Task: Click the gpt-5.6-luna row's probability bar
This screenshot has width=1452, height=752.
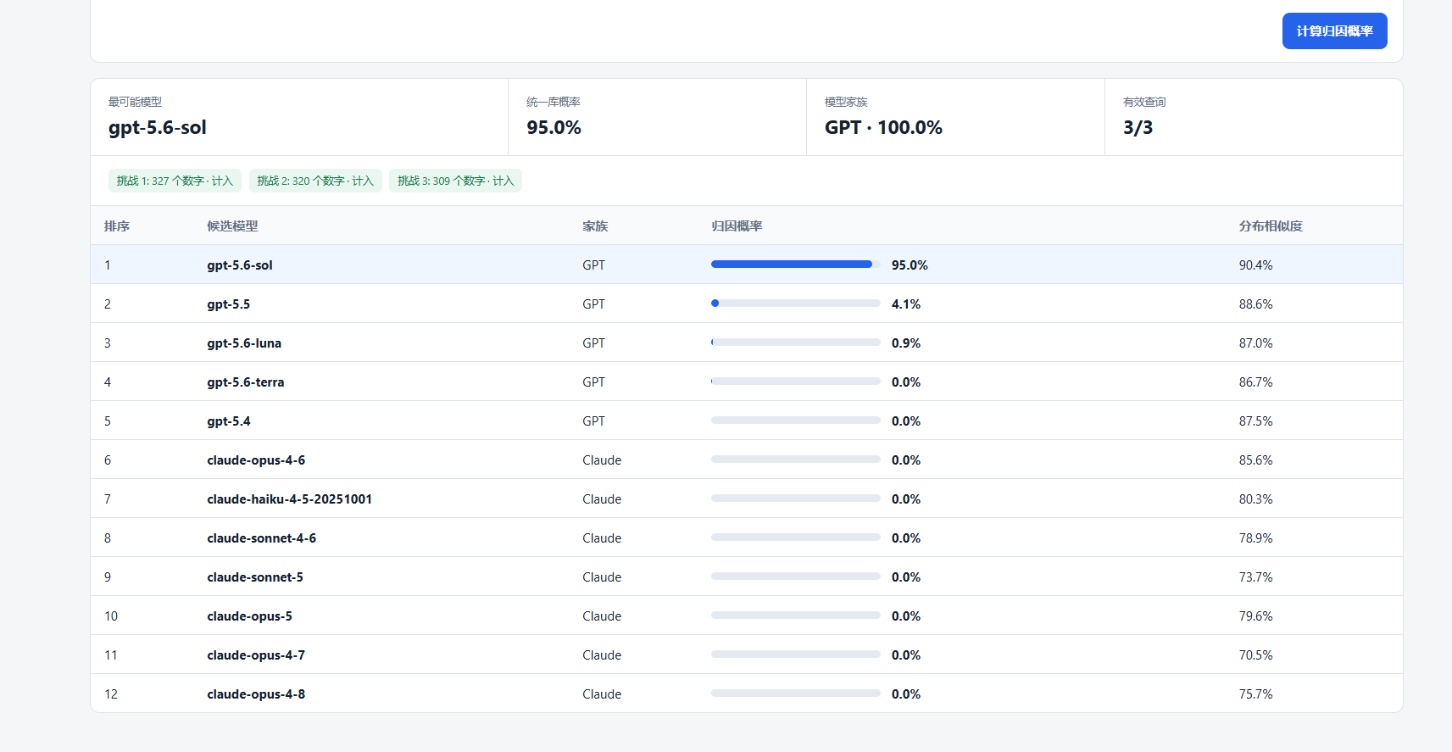Action: tap(796, 343)
